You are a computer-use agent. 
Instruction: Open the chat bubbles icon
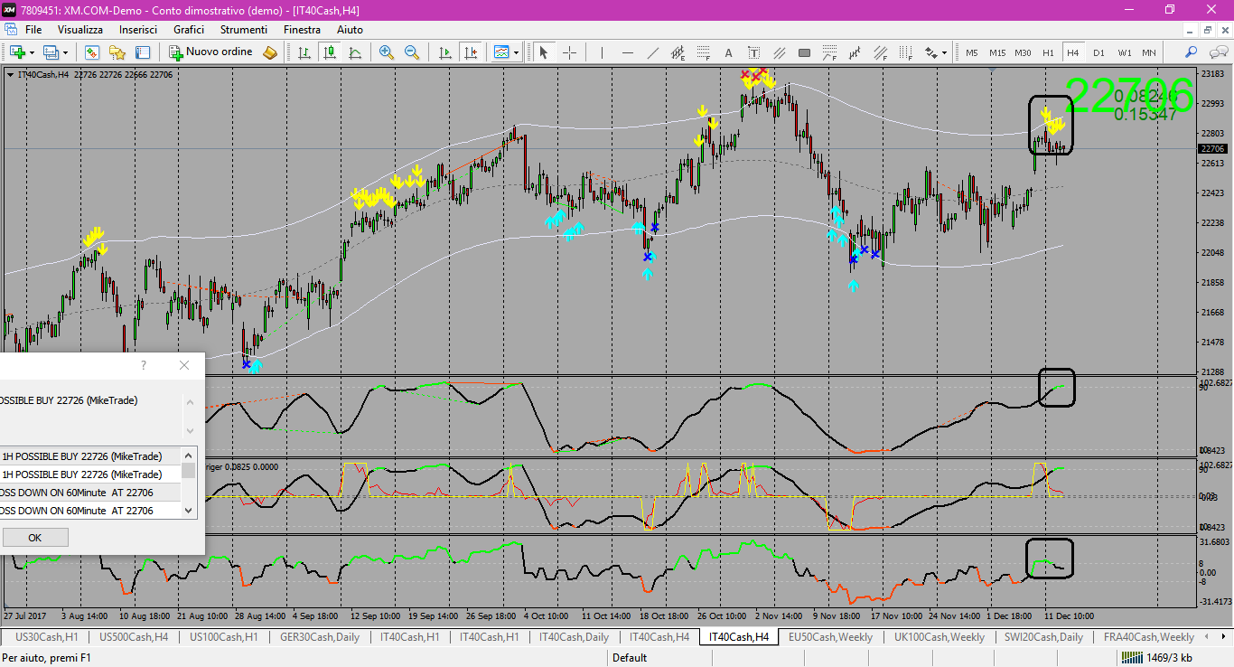click(x=1217, y=52)
